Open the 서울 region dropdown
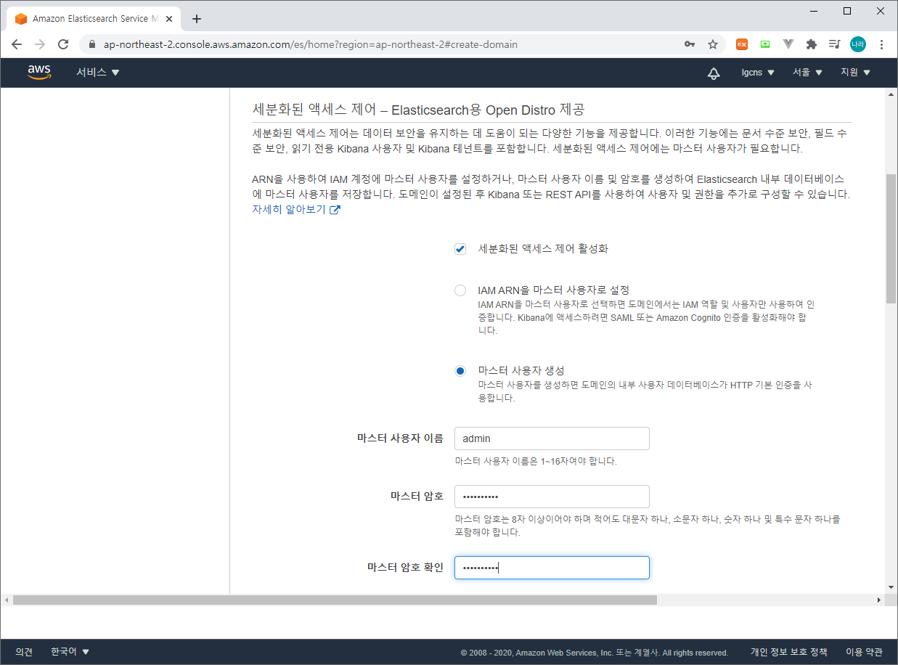 [807, 73]
